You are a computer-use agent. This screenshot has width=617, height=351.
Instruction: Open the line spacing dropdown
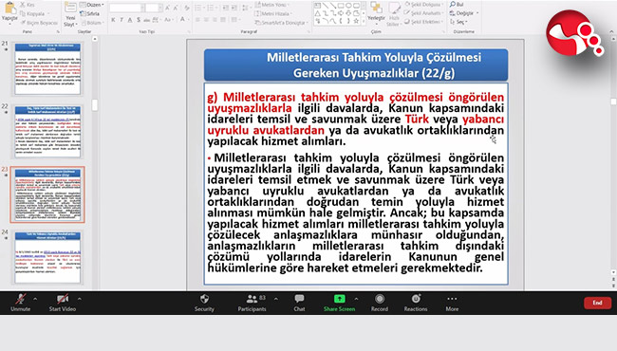(246, 8)
